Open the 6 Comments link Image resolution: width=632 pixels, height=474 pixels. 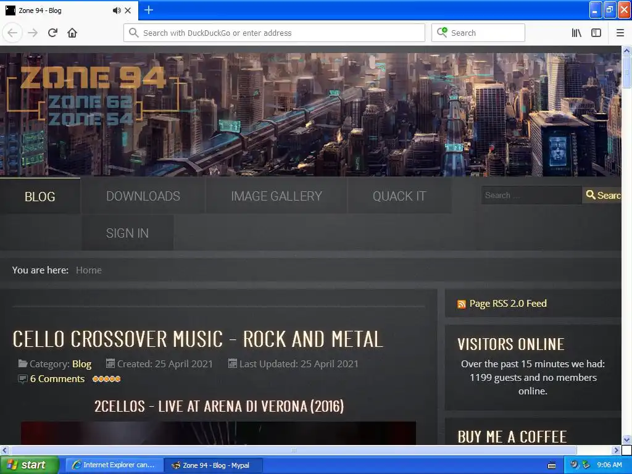pyautogui.click(x=57, y=379)
